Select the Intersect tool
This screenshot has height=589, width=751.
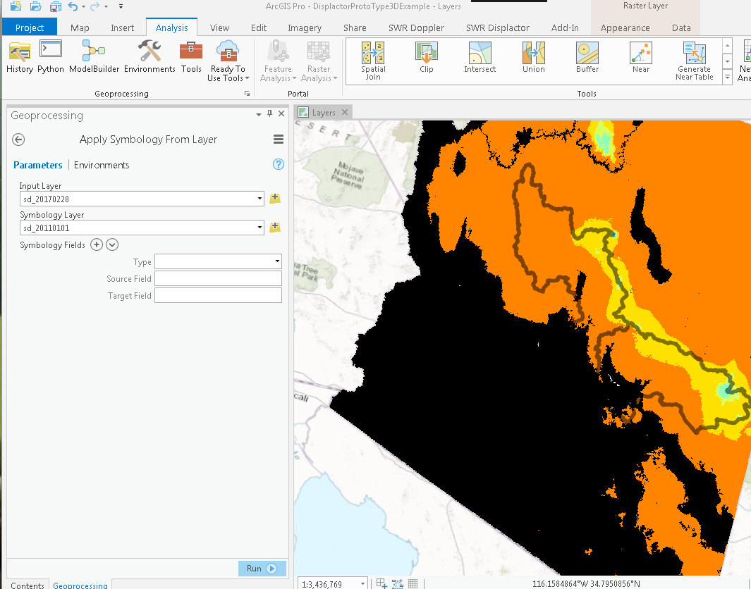[480, 57]
